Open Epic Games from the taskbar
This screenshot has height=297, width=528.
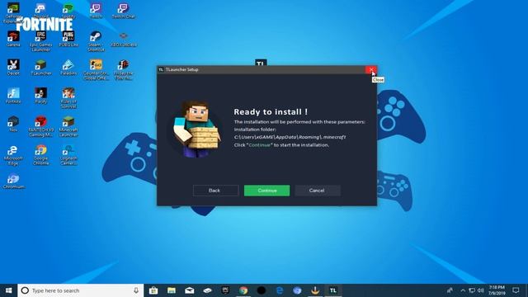(x=225, y=290)
